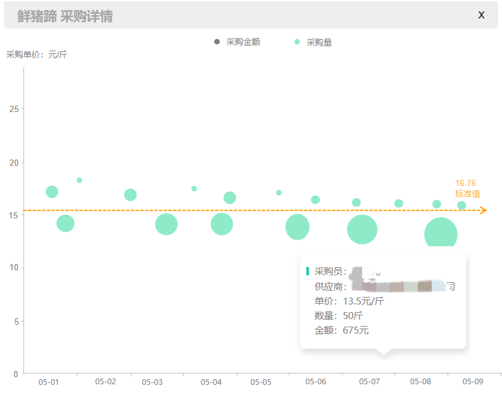The image size is (502, 395).
Task: Click the 鲜猪蹄 采购详情 title text
Action: 65,16
